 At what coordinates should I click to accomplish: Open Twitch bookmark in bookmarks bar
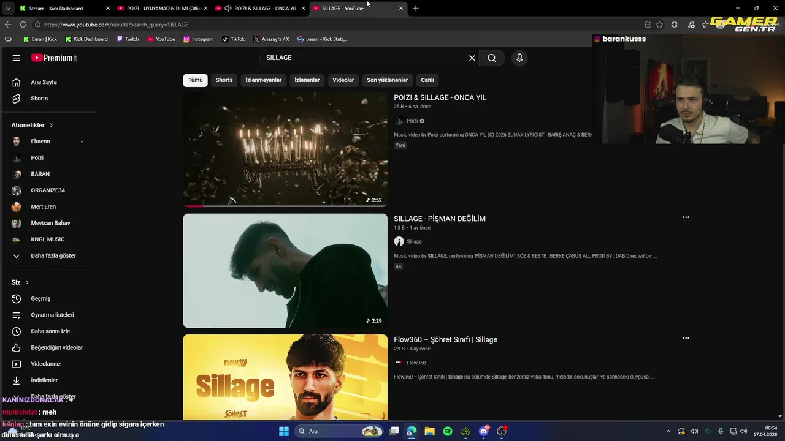(128, 39)
